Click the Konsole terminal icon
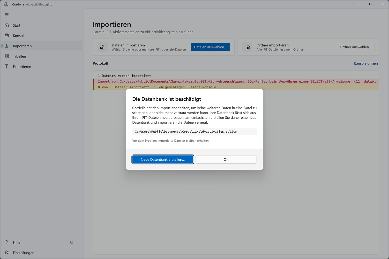This screenshot has height=259, width=389. pyautogui.click(x=7, y=36)
